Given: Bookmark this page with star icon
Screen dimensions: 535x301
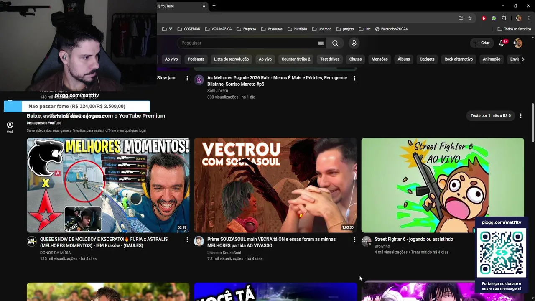Looking at the screenshot, I should click(x=470, y=18).
